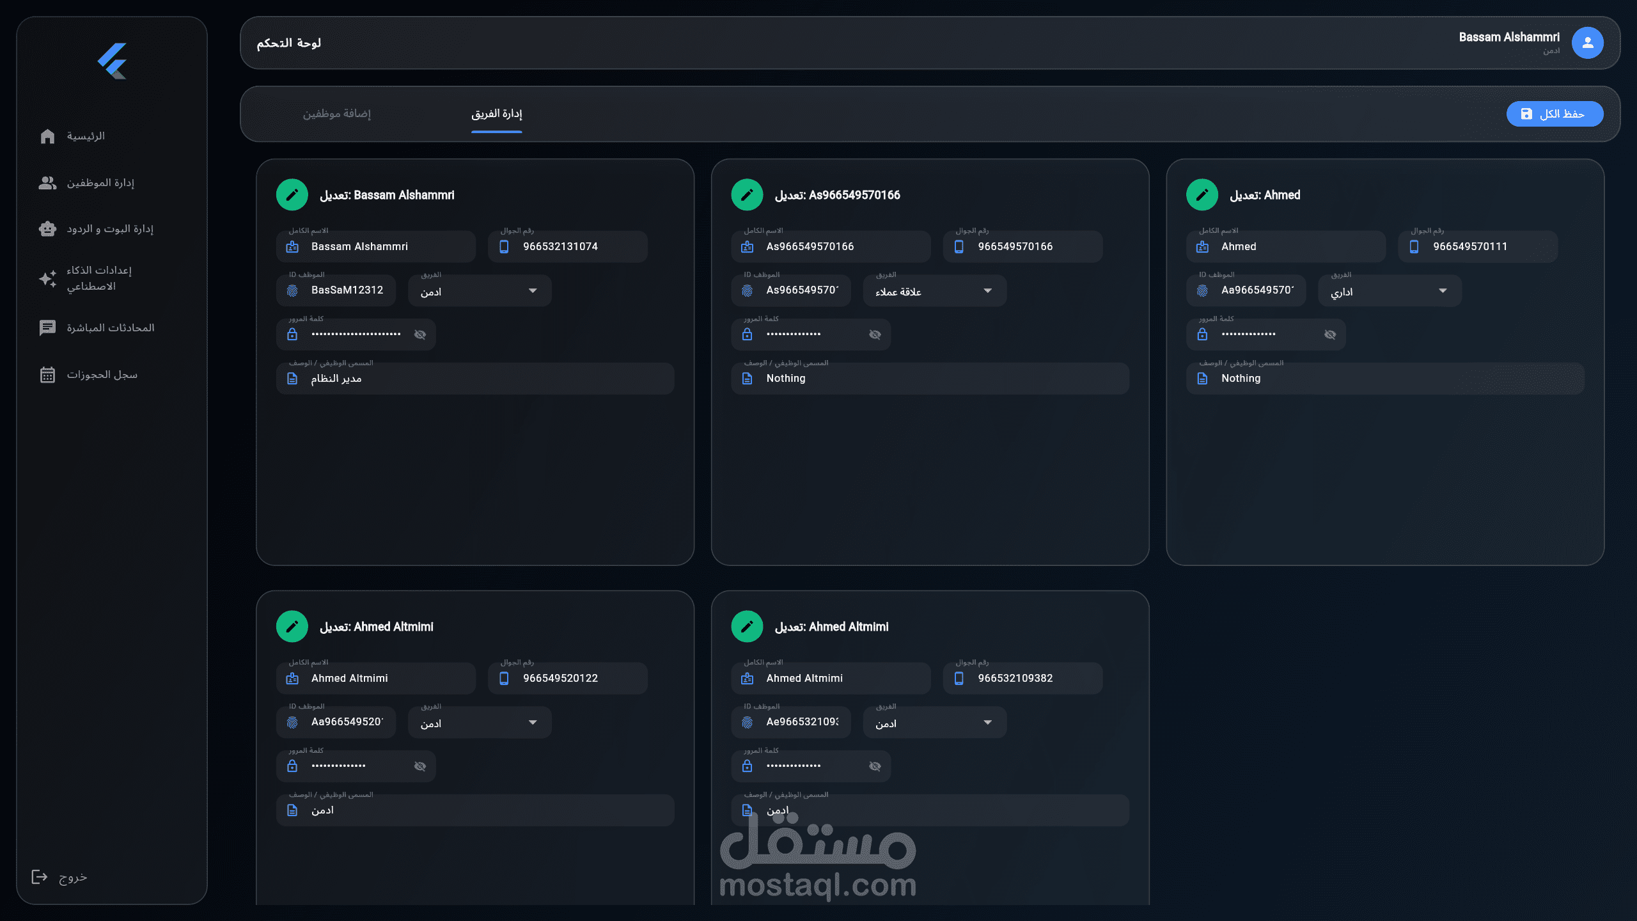Viewport: 1637px width, 921px height.
Task: Switch to the إضافة موظفين tab
Action: (336, 114)
